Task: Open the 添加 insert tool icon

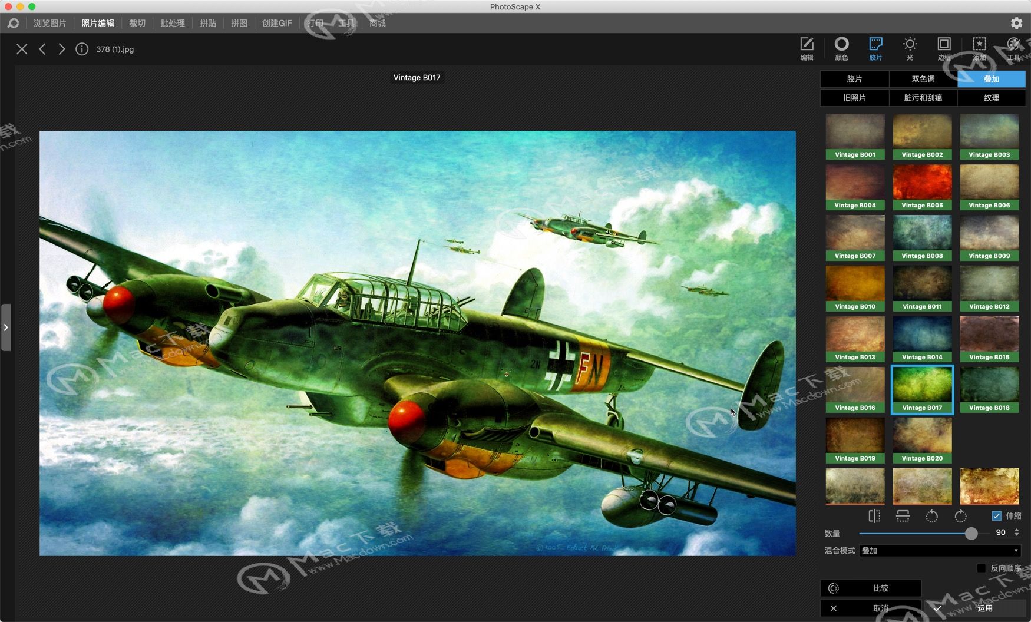Action: [979, 48]
